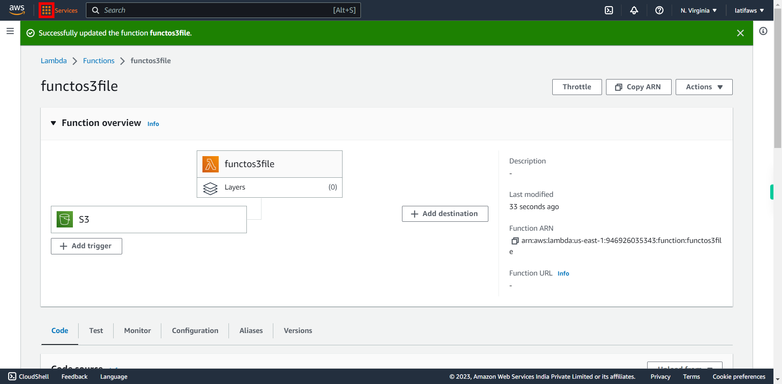782x384 pixels.
Task: Click the Services label in the top bar
Action: click(66, 11)
